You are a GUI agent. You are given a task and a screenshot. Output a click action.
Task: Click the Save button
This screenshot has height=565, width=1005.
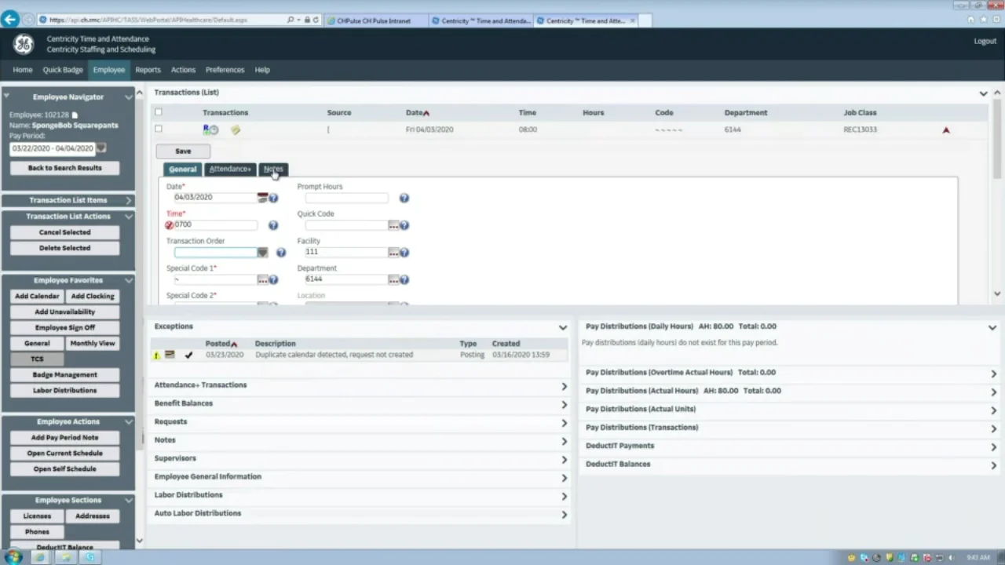(x=183, y=151)
